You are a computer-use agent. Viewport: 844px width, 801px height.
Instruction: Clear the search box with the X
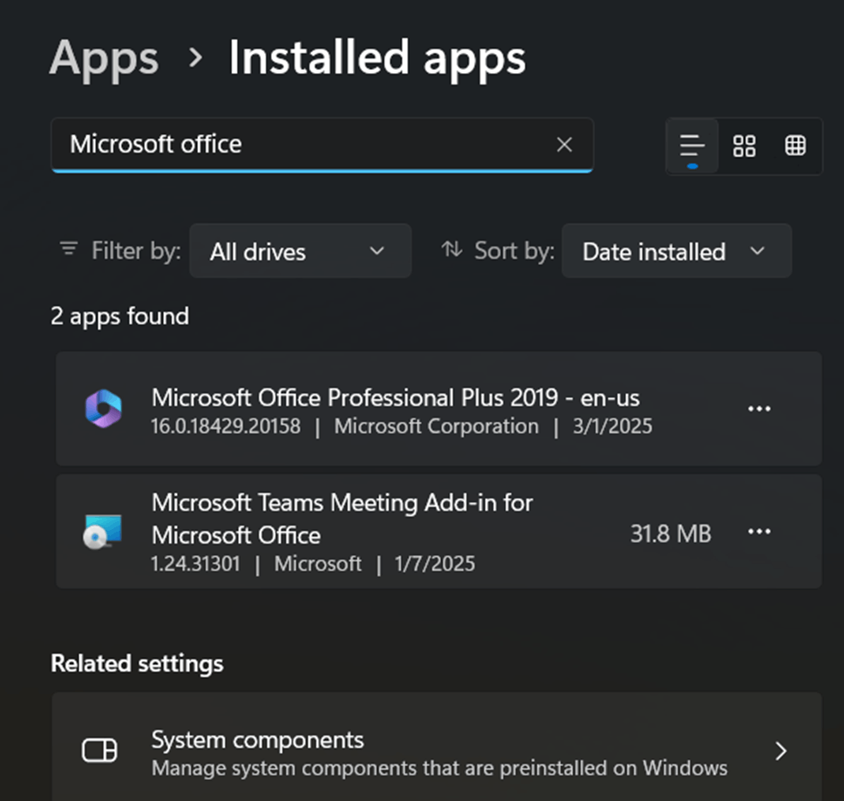point(564,144)
